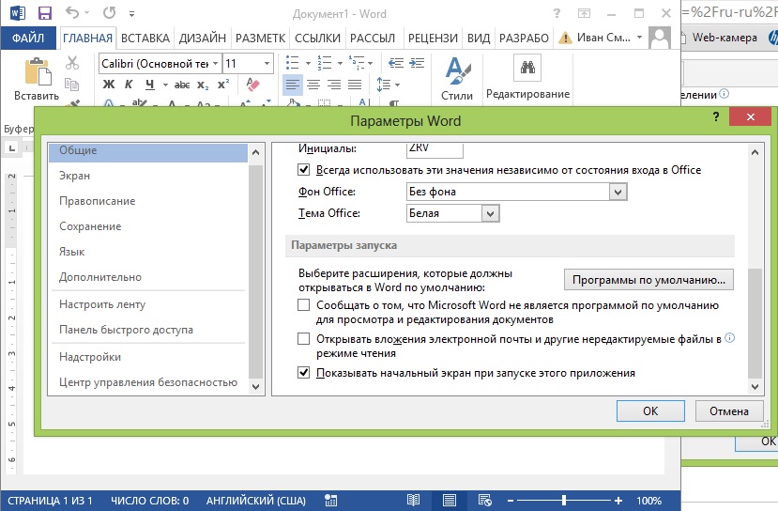778x511 pixels.
Task: Open Styles (Стили) gallery
Action: point(457,78)
